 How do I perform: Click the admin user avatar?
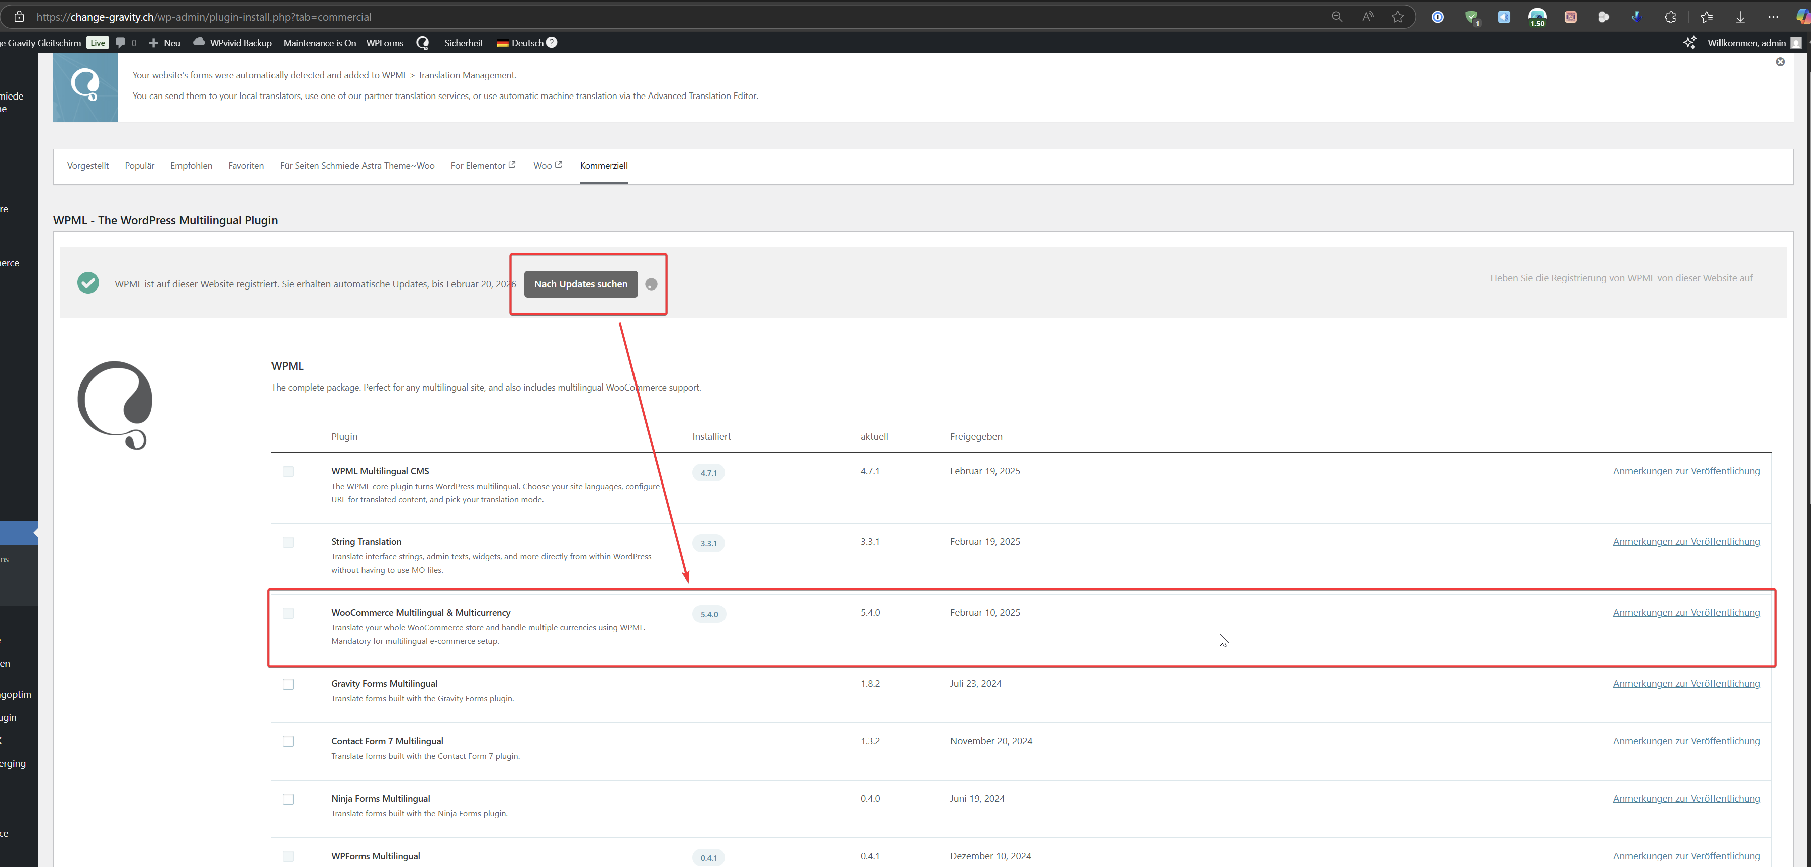[1796, 43]
